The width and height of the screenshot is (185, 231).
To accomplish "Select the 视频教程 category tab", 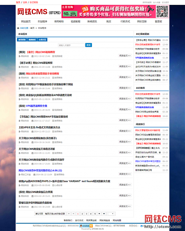I will point(32,40).
